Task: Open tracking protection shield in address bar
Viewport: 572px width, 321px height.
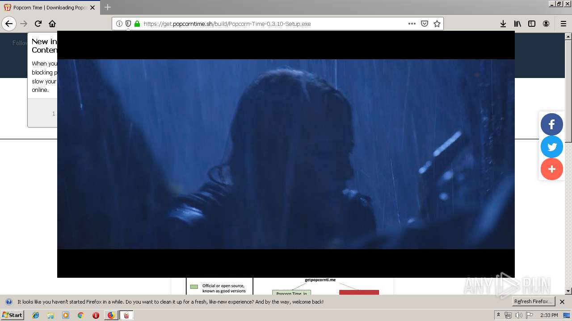Action: (x=128, y=24)
